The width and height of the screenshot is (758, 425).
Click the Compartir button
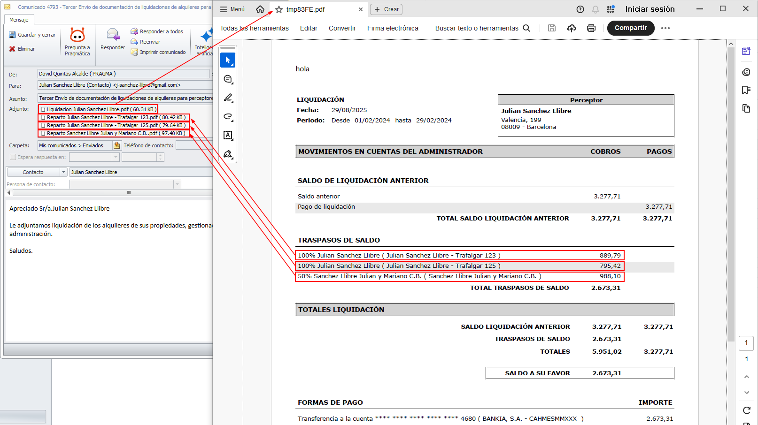pos(630,28)
